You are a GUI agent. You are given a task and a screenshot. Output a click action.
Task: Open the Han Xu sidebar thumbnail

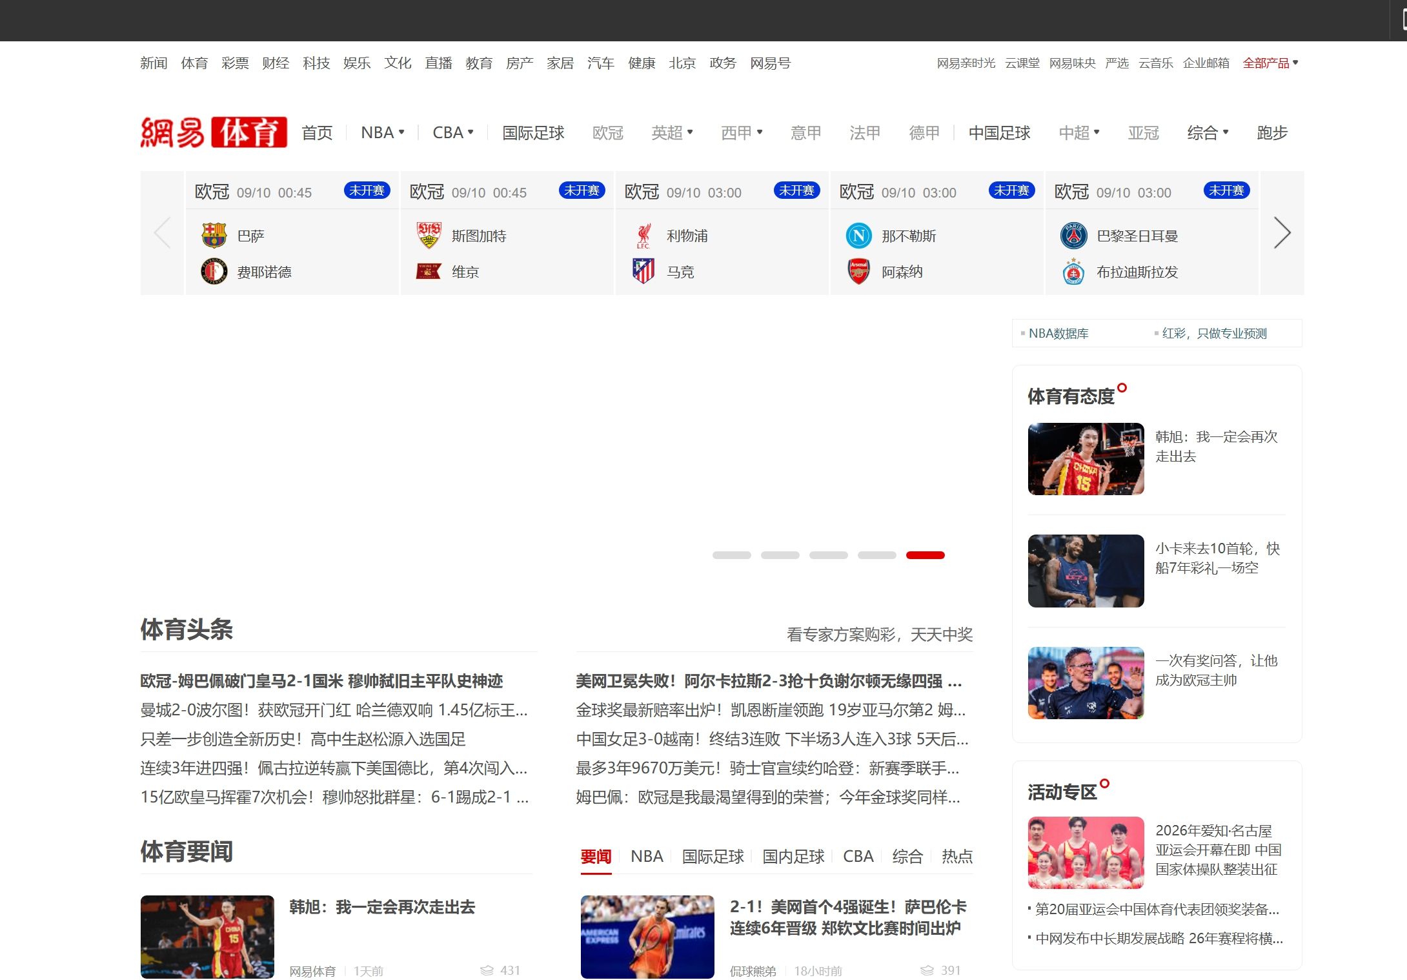click(x=1086, y=459)
